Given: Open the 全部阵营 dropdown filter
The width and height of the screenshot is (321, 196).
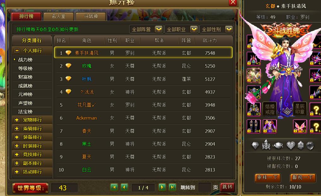Looking at the screenshot, I should point(146,29).
